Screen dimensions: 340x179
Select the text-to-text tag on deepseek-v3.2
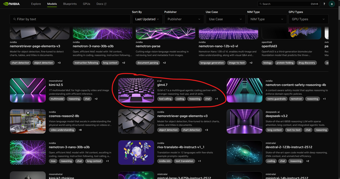tap(294, 130)
